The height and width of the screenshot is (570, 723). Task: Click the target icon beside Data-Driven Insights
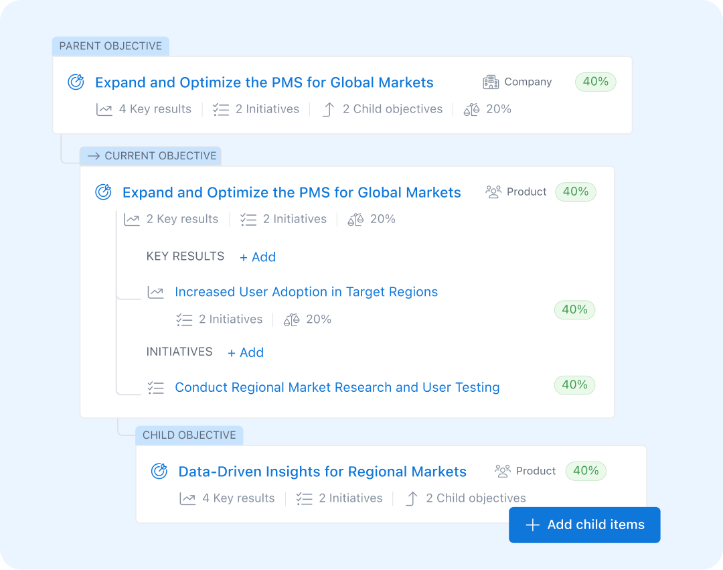click(159, 472)
